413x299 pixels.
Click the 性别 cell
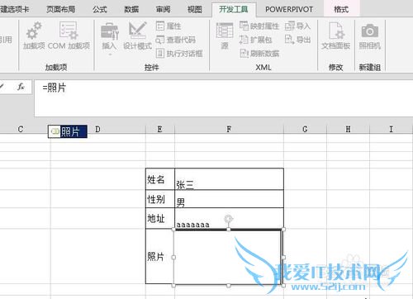point(160,199)
